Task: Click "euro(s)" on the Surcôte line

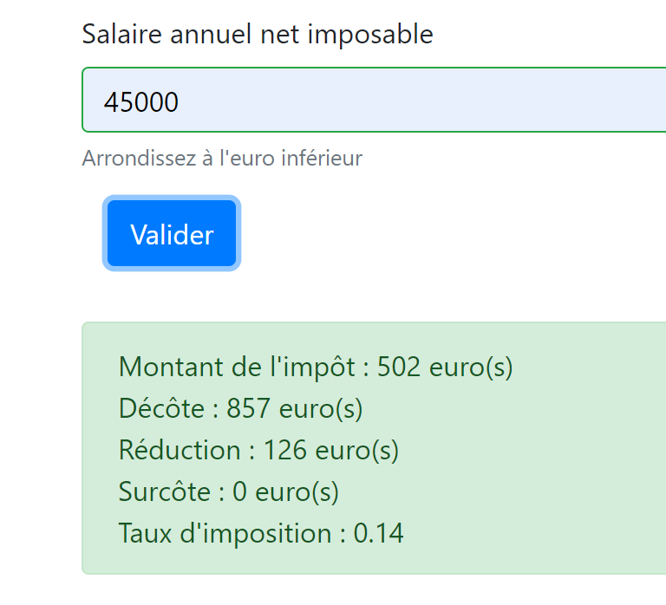Action: [x=297, y=491]
